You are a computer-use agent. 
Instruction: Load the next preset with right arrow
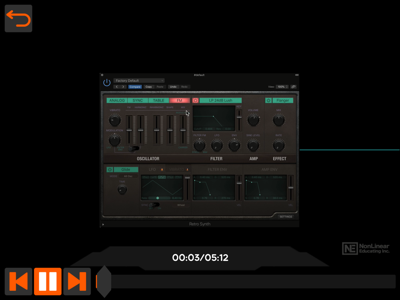point(123,87)
